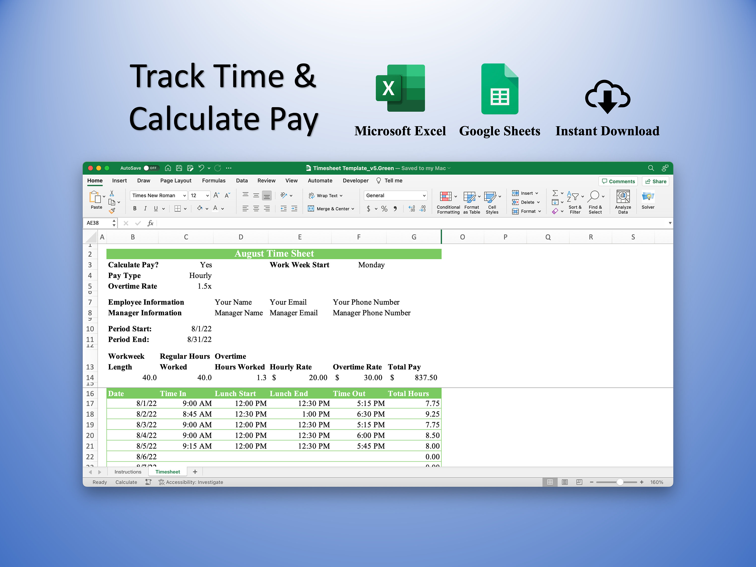Screen dimensions: 756x567
Task: Click the zoom slider handle
Action: click(620, 482)
